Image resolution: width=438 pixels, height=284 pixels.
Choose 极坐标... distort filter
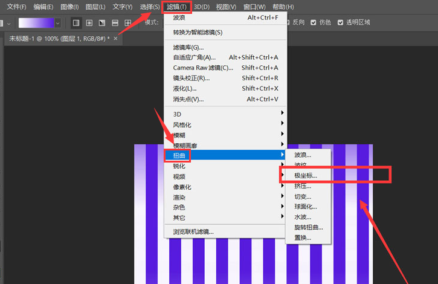(308, 176)
